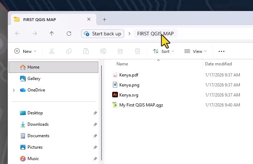Click the Delete trash icon
The height and width of the screenshot is (164, 253).
pyautogui.click(x=138, y=51)
